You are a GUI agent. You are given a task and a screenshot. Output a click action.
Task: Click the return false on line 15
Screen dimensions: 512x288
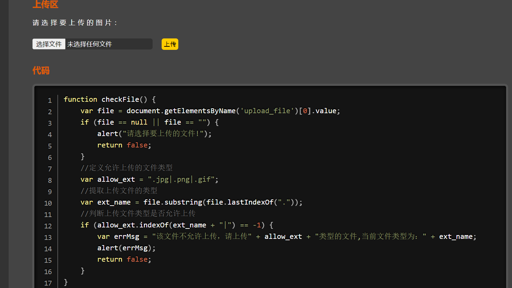(x=124, y=259)
